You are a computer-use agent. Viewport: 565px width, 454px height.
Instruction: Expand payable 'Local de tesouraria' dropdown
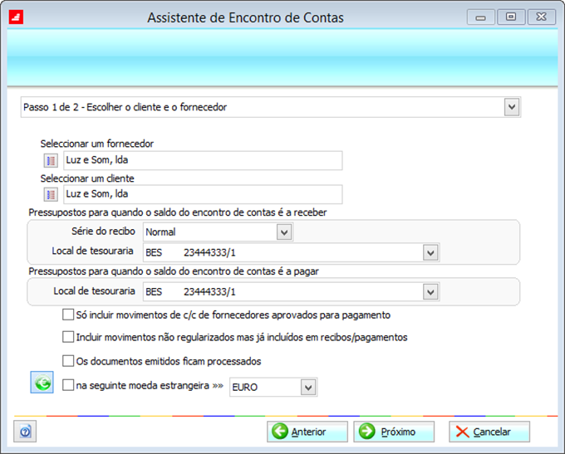pos(430,292)
